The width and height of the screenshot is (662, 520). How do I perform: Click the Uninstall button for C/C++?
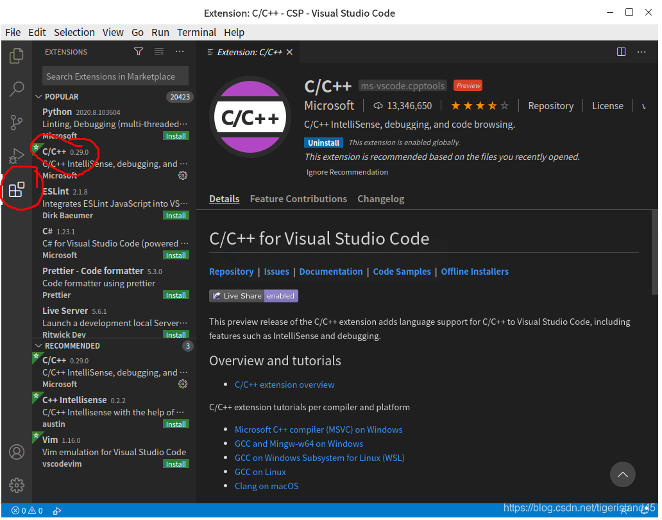click(324, 143)
